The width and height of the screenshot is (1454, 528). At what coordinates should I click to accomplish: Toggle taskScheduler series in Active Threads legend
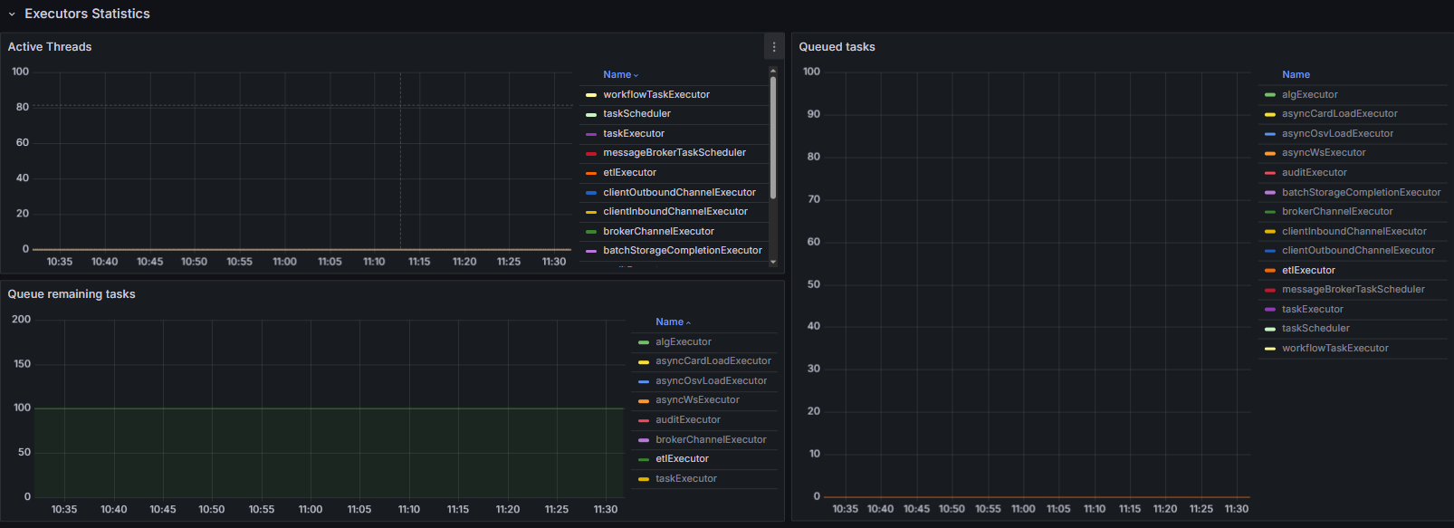[x=636, y=114]
